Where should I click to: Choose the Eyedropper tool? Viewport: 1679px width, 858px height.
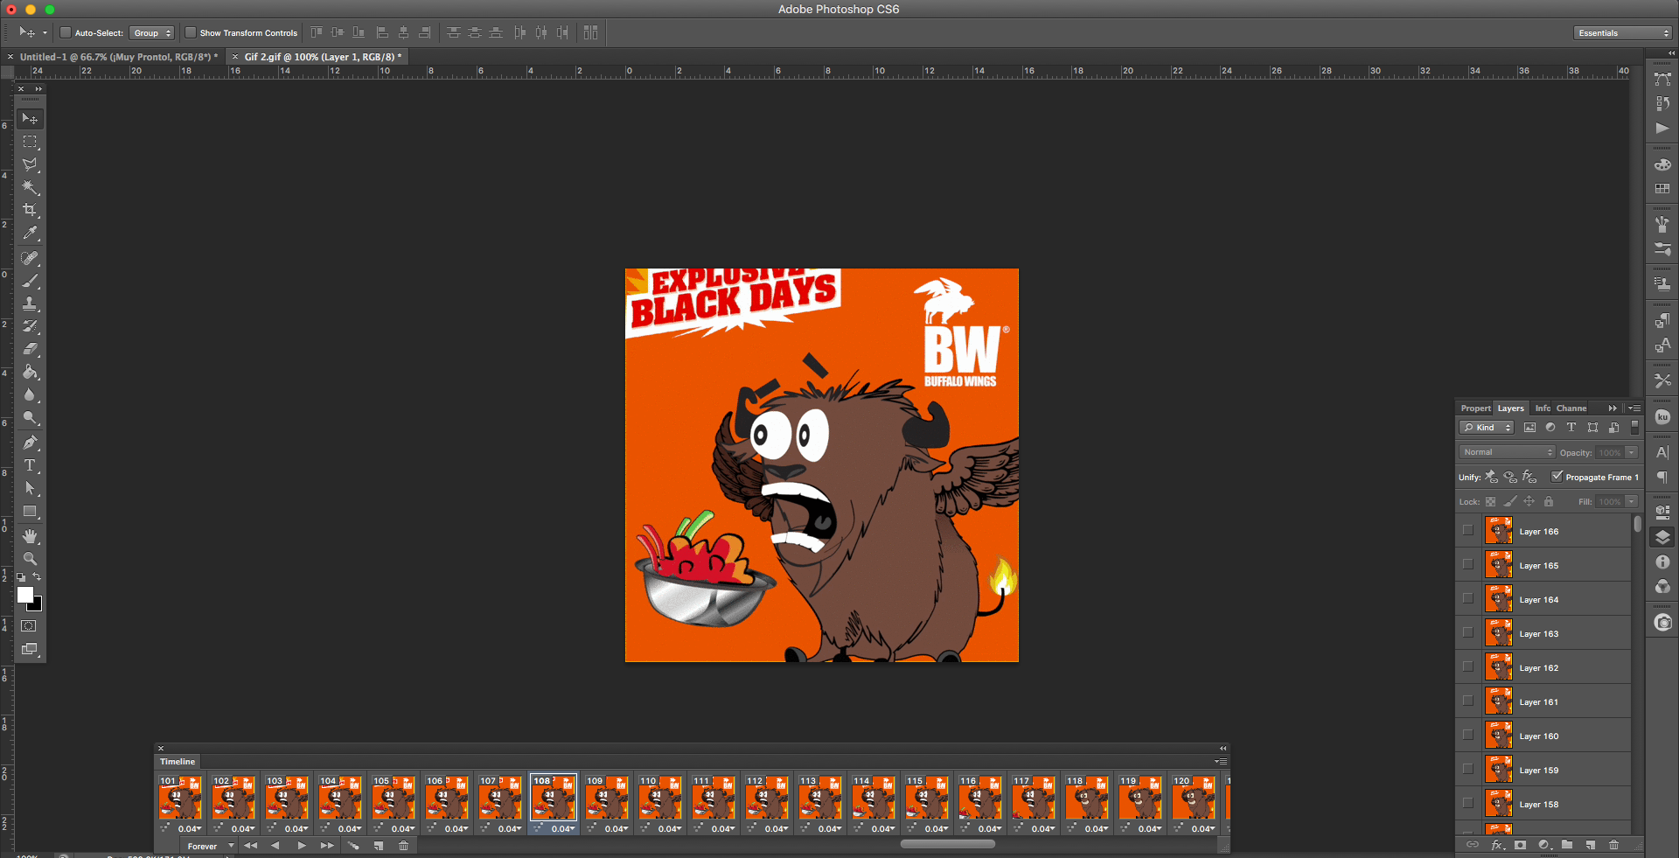[x=30, y=234]
